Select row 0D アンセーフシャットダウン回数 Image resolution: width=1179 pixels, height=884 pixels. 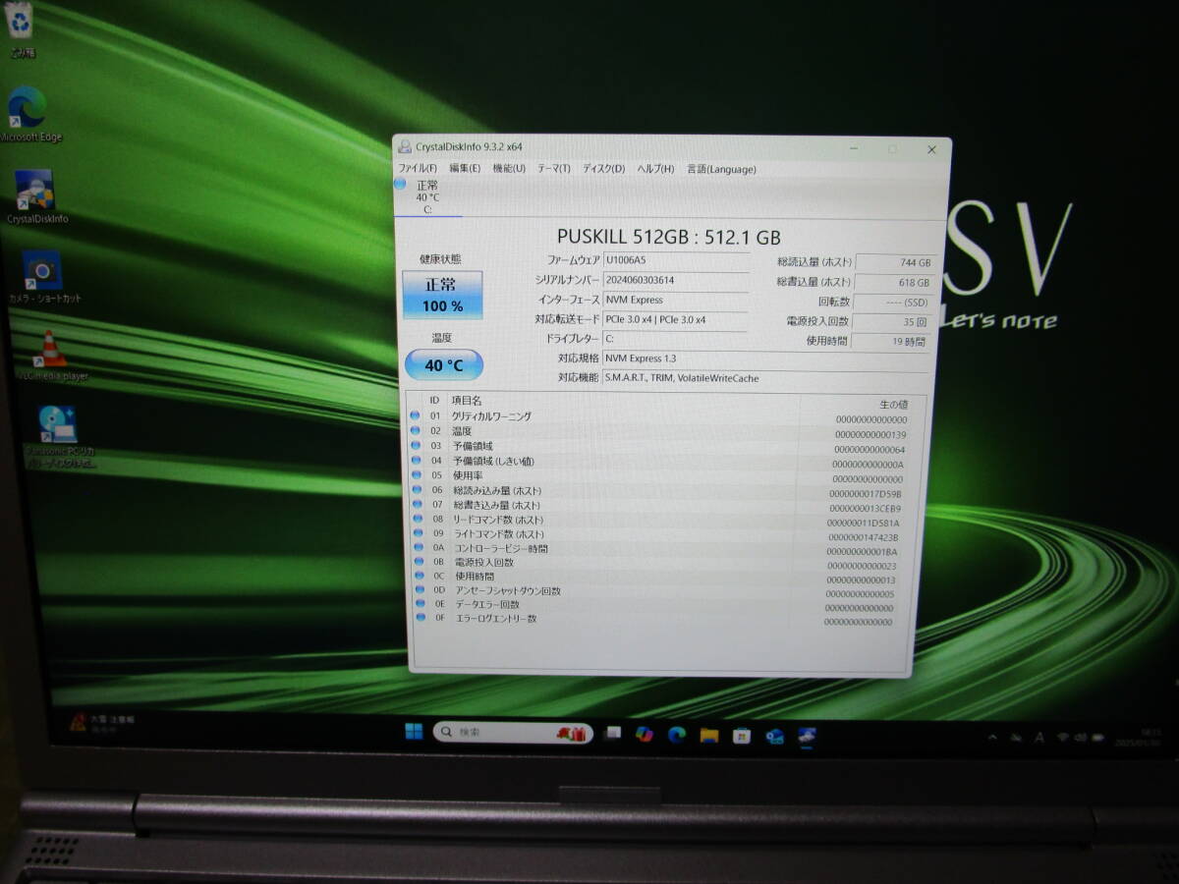pos(664,591)
